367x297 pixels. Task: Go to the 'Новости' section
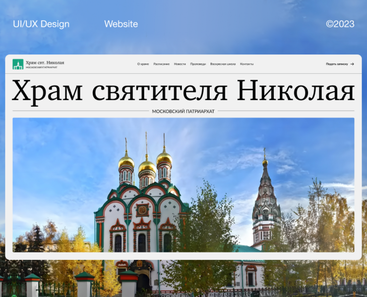click(x=180, y=64)
